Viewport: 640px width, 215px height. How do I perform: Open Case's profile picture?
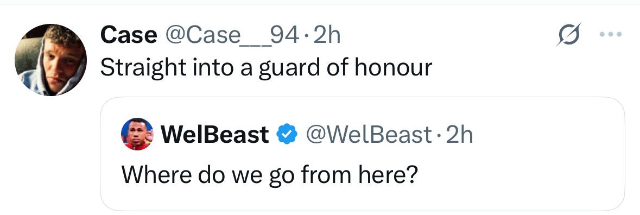click(50, 60)
